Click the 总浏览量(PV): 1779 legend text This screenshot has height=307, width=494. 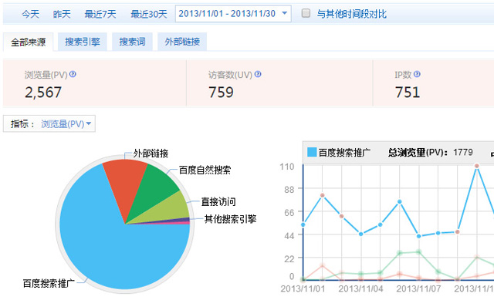pos(431,153)
